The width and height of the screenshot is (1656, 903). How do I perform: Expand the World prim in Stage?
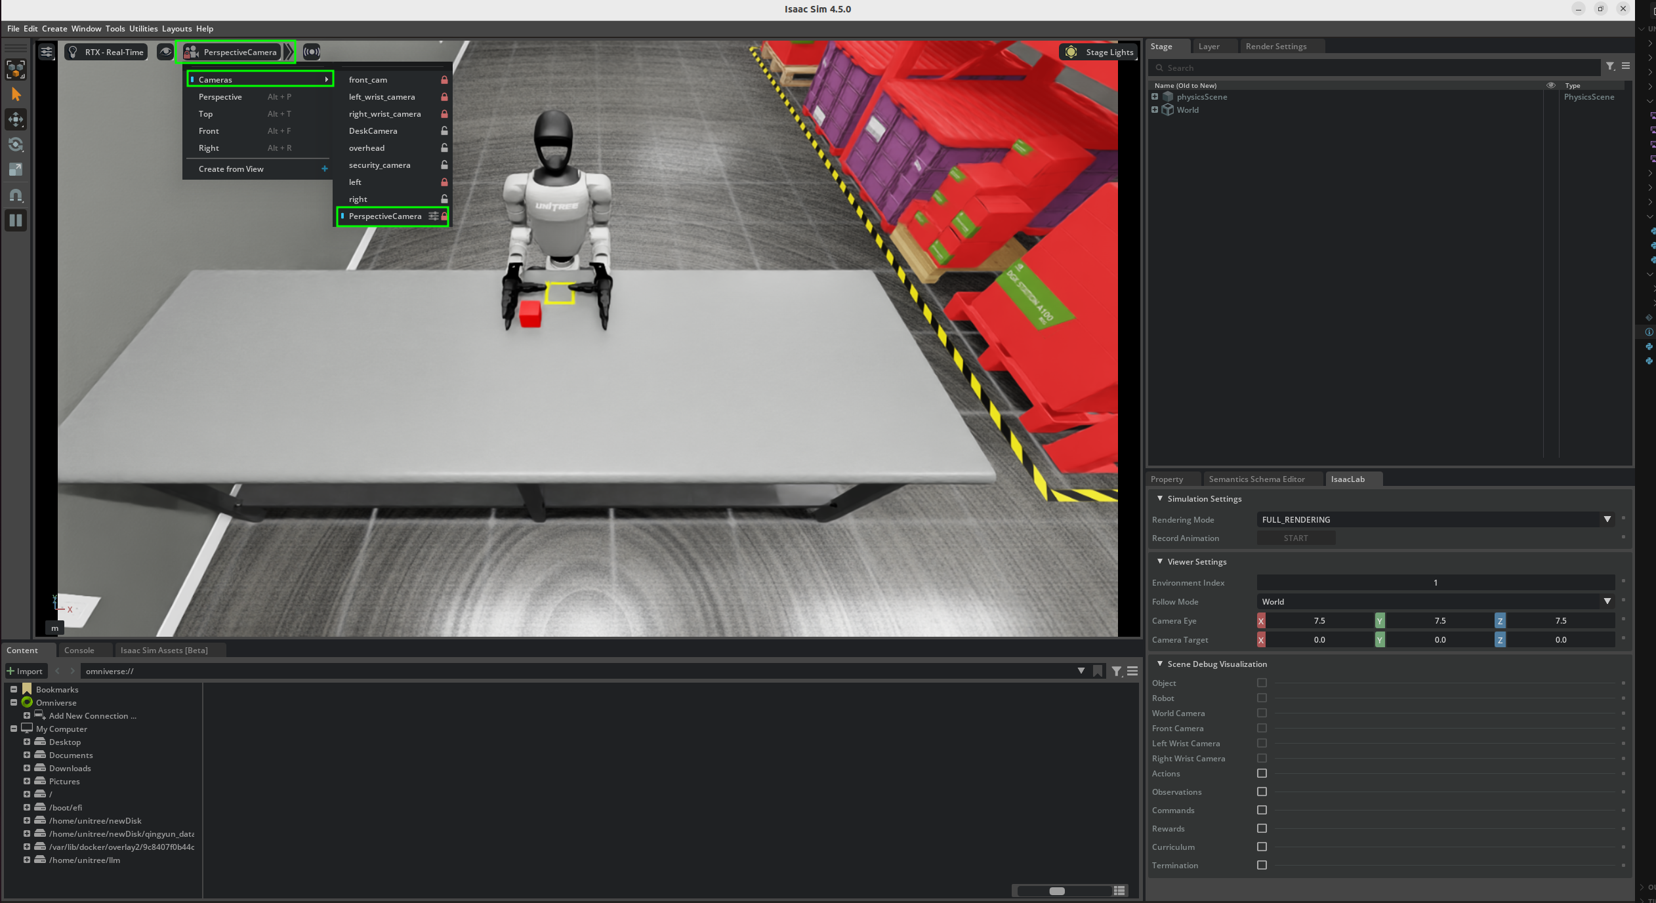1155,110
